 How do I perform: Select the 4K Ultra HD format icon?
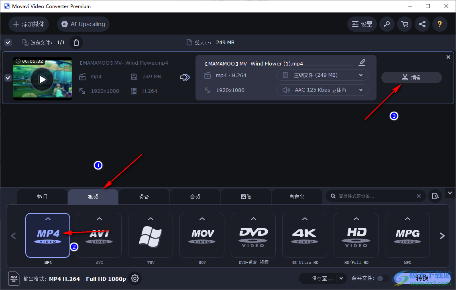click(305, 235)
